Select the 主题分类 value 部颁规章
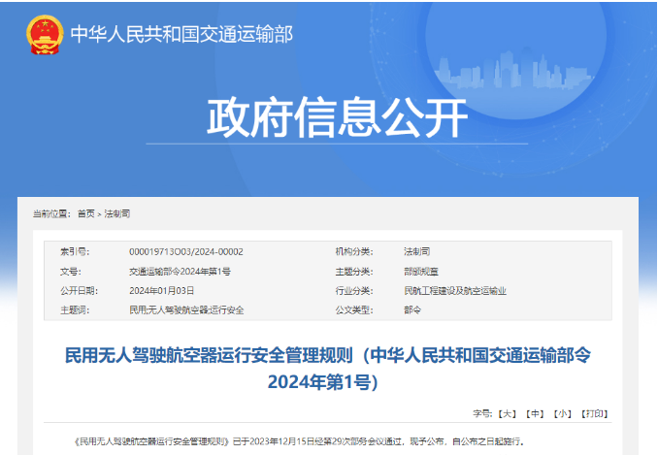 (x=421, y=272)
